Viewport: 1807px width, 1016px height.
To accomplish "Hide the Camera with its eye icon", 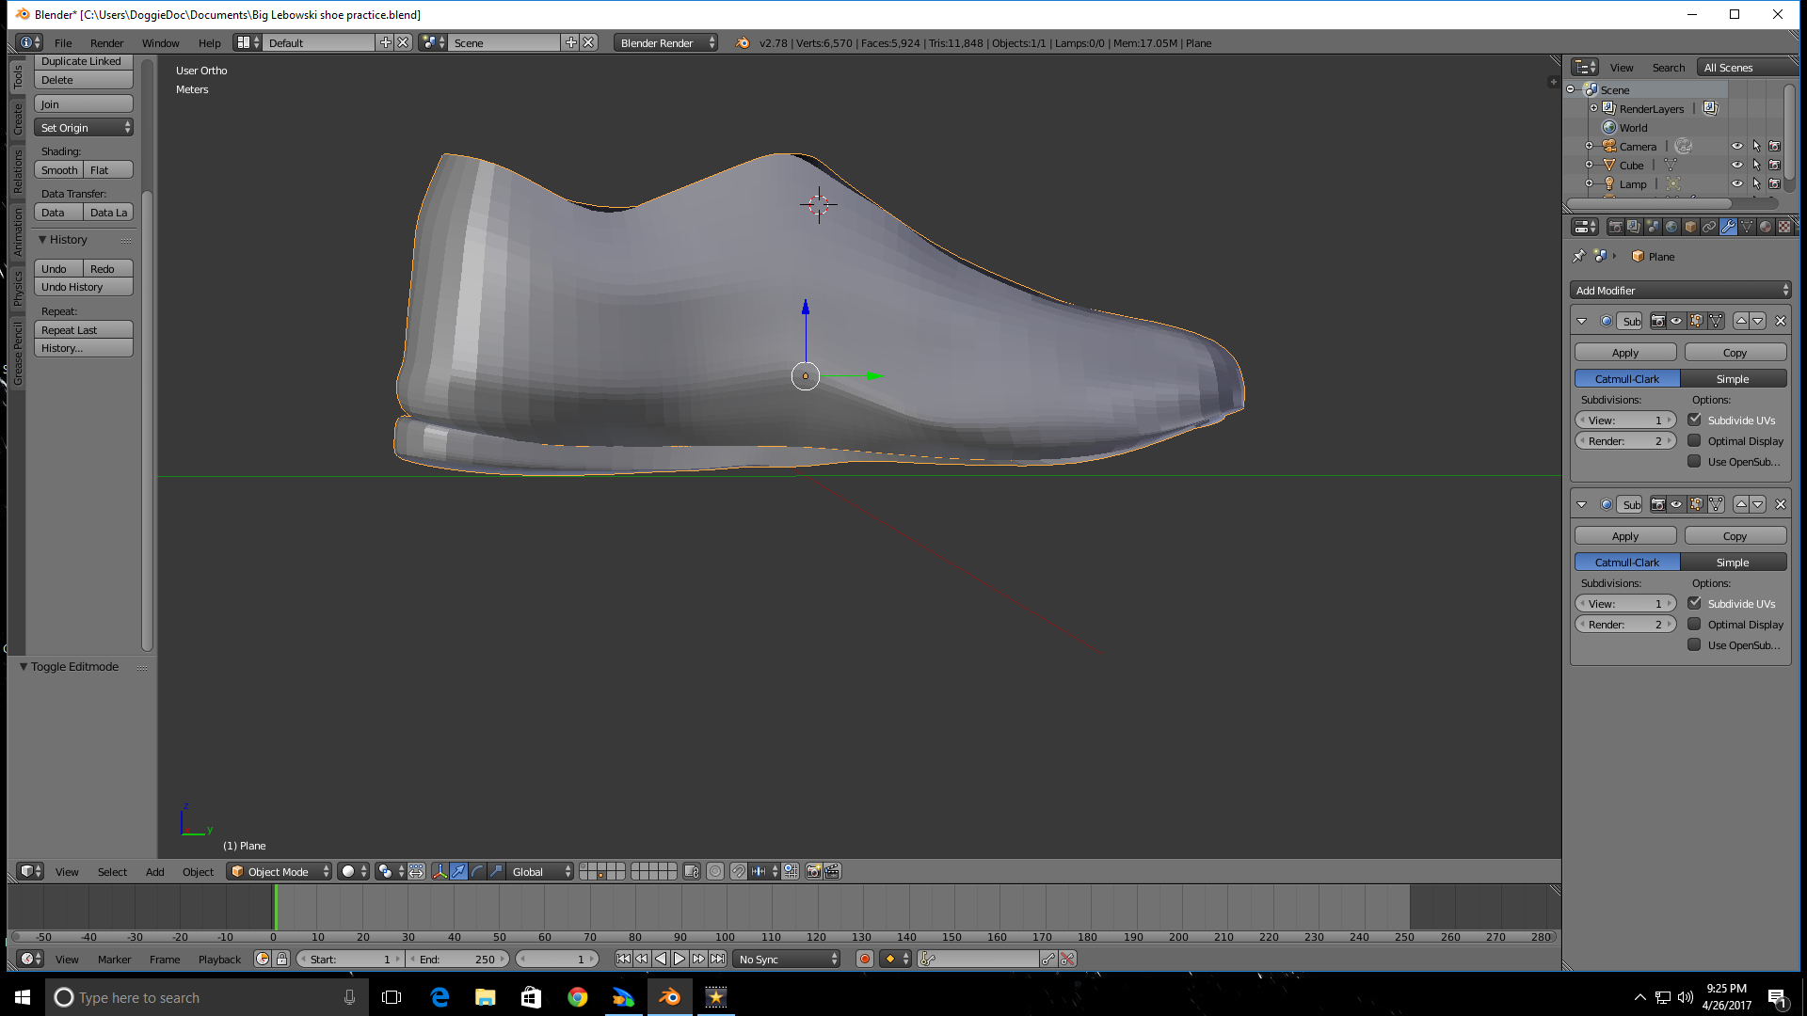I will click(1737, 146).
